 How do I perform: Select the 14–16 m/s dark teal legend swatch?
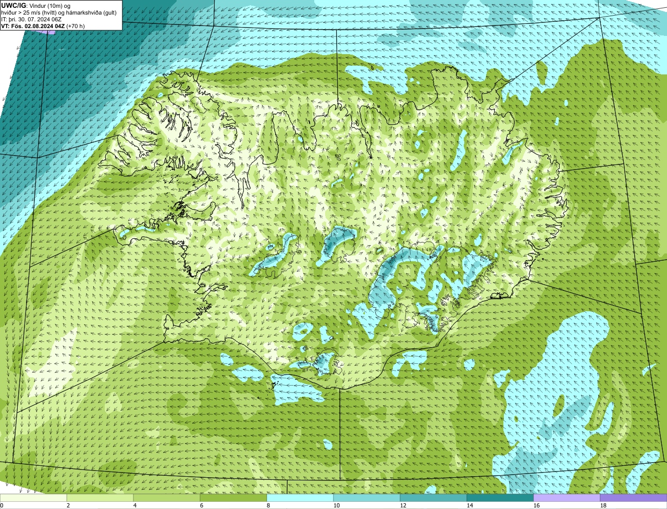click(500, 498)
